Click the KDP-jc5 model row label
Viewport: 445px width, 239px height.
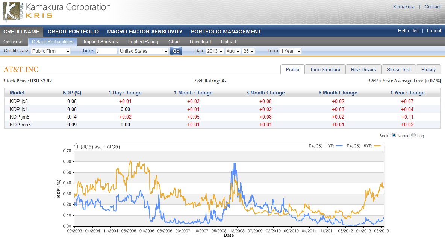[19, 102]
